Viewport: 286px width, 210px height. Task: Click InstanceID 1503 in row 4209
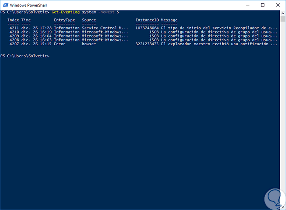tap(154, 36)
